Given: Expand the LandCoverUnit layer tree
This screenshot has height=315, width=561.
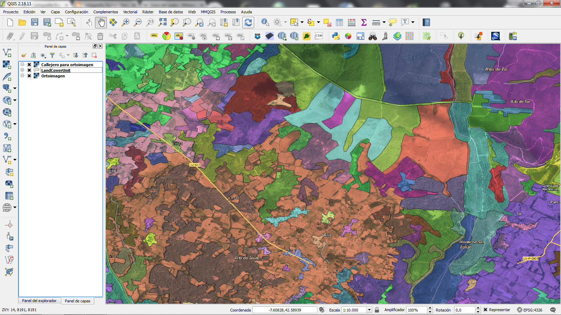Looking at the screenshot, I should point(22,70).
